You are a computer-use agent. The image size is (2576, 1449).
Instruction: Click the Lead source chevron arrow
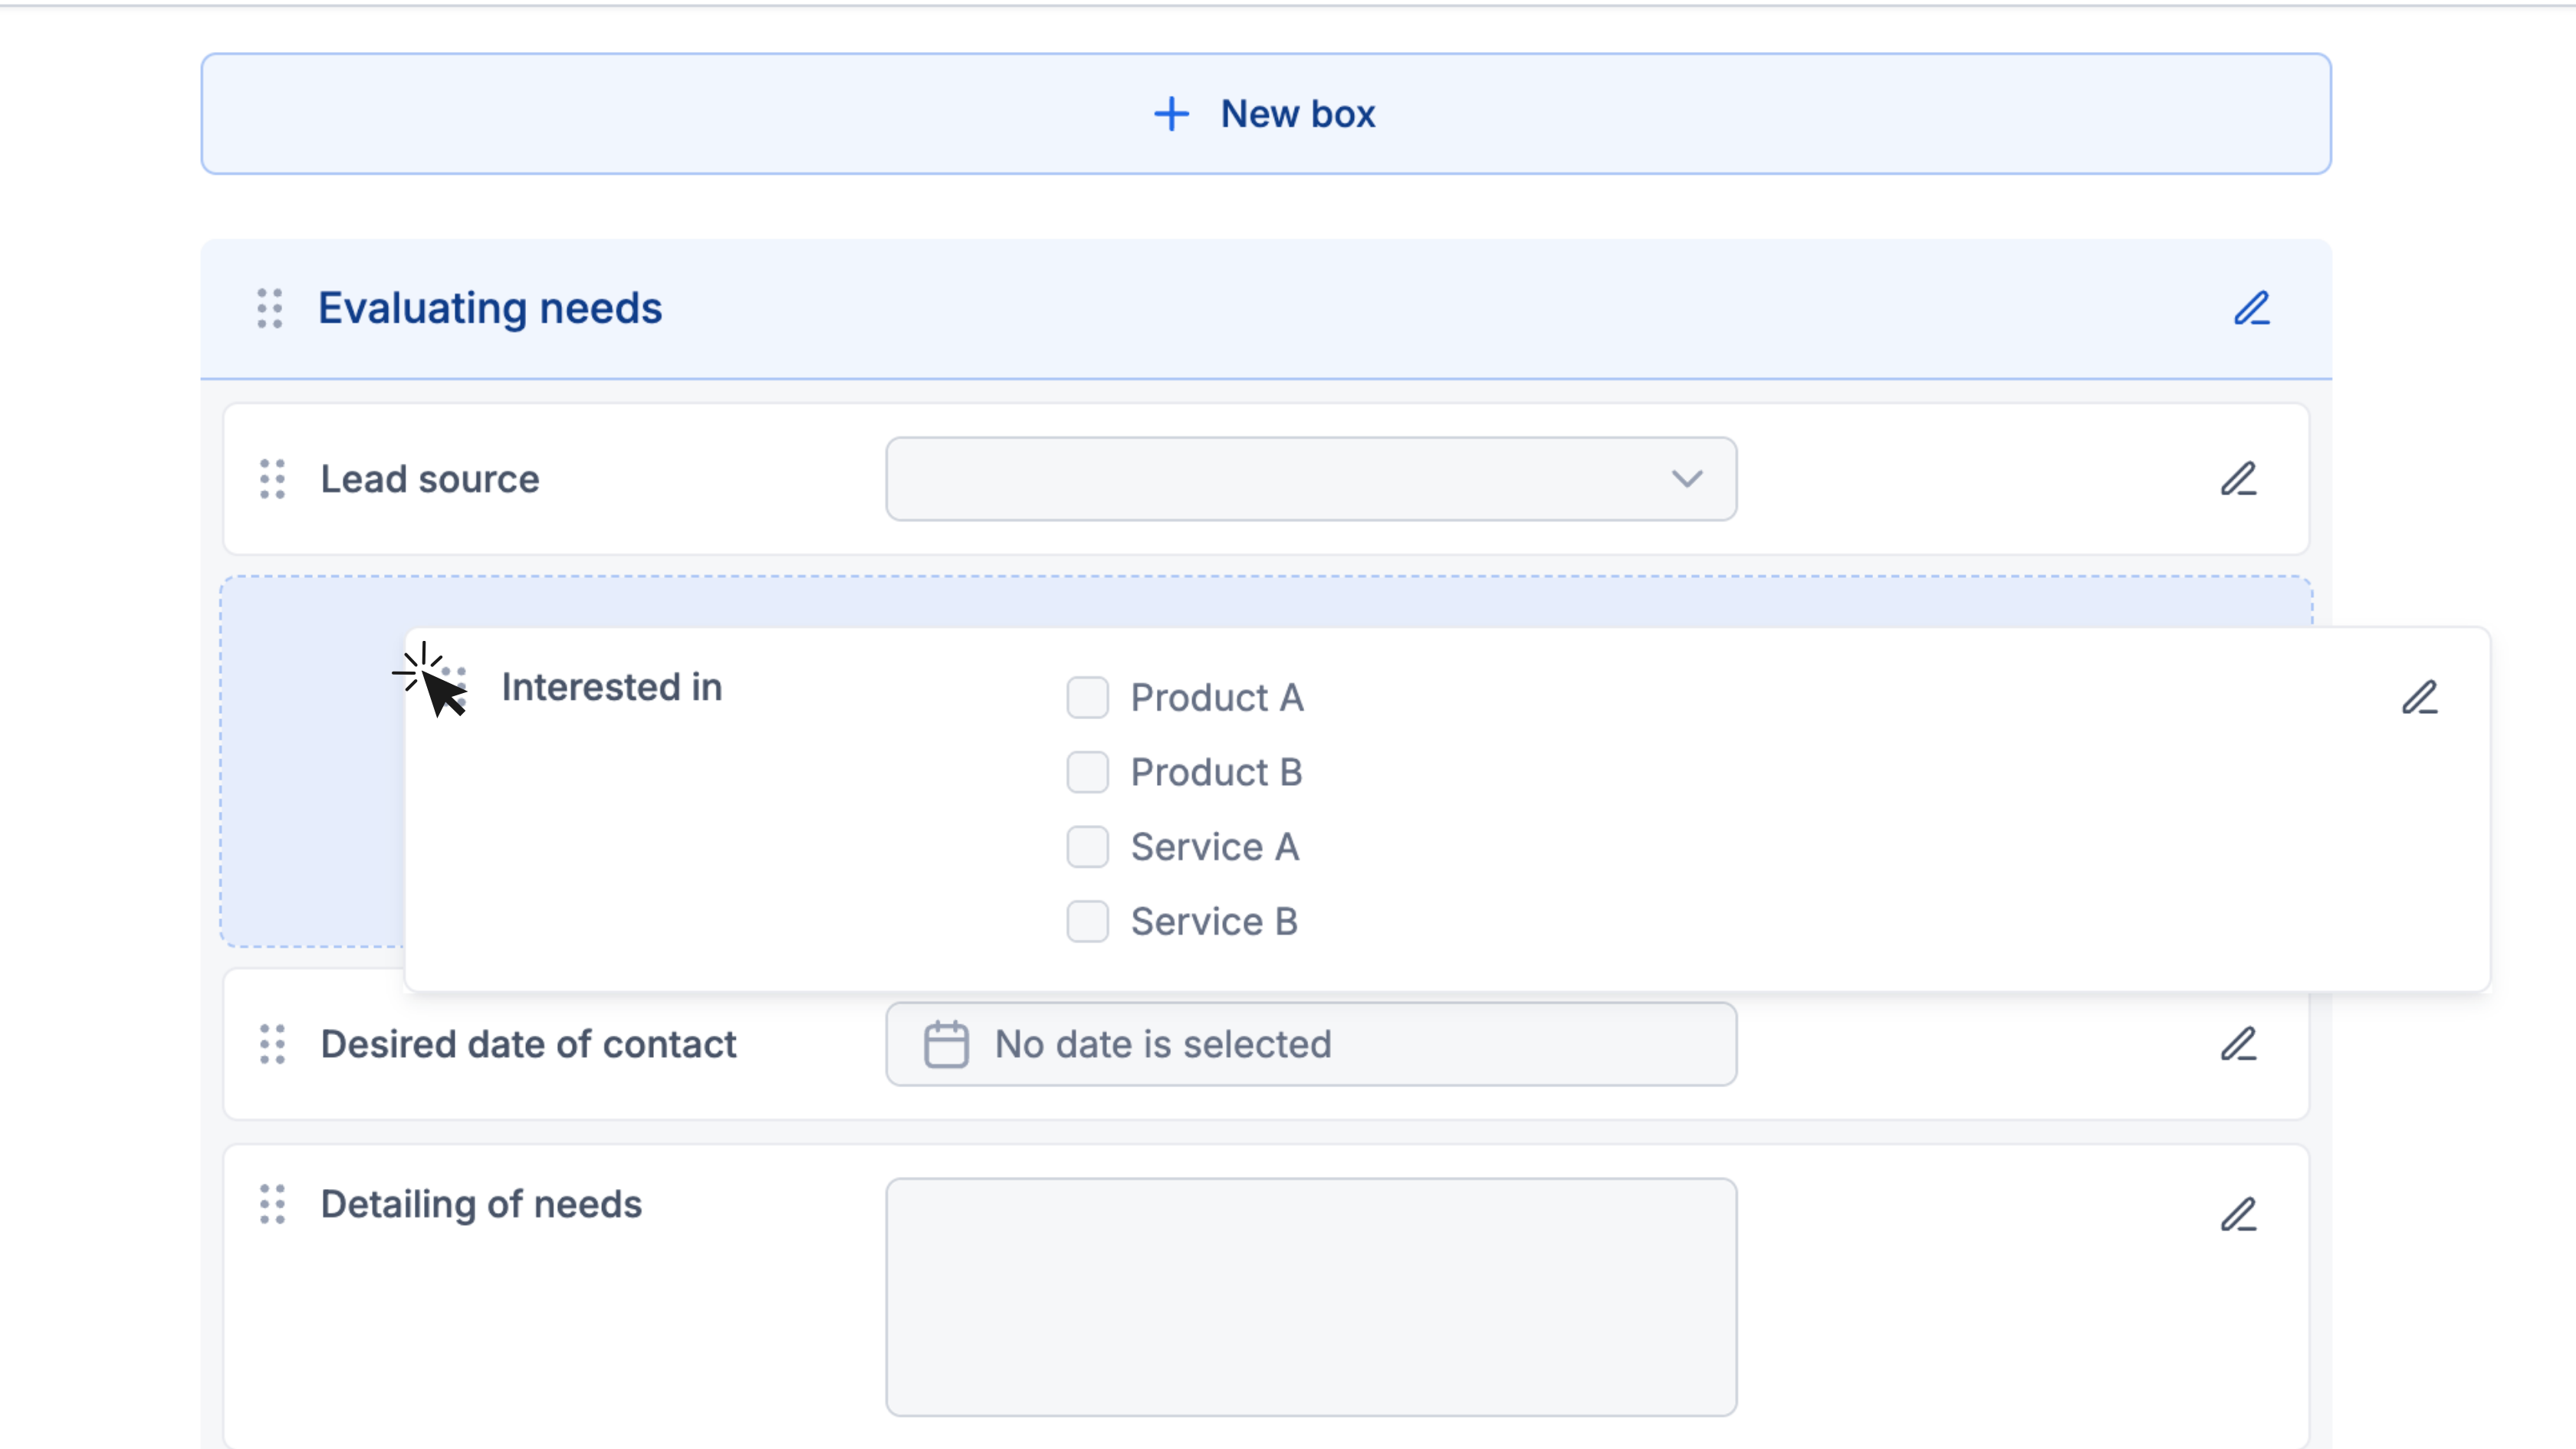point(1687,479)
